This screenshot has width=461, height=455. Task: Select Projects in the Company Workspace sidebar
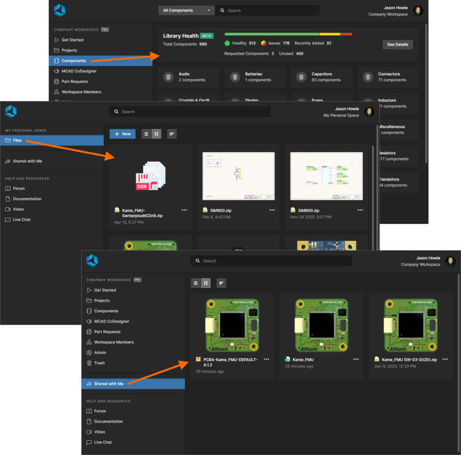[x=102, y=300]
